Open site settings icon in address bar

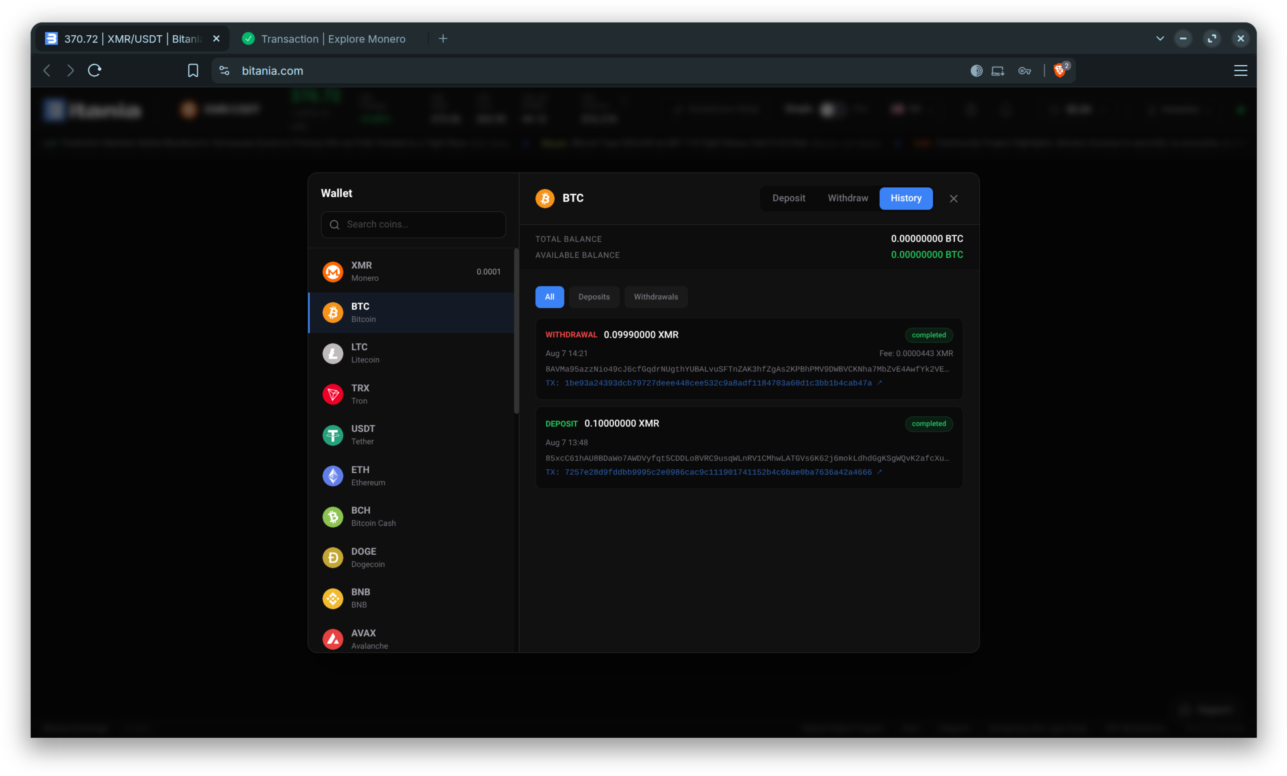coord(224,70)
